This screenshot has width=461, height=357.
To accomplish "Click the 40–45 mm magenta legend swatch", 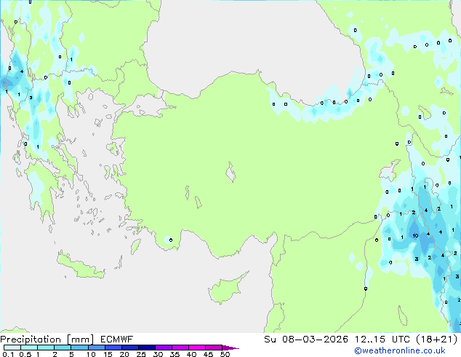I will pos(197,348).
